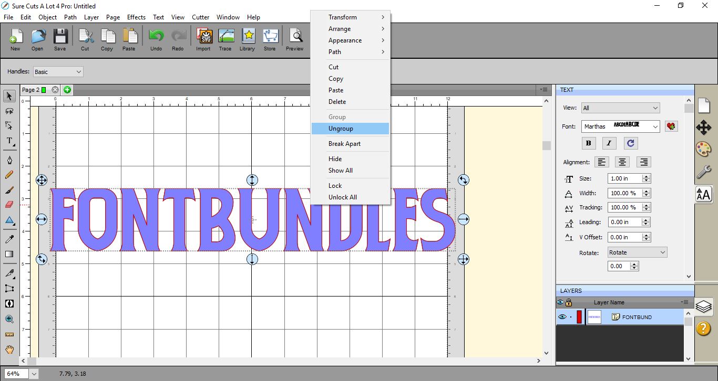Open the Rotate dropdown in Text panel
This screenshot has width=718, height=381.
pos(637,252)
